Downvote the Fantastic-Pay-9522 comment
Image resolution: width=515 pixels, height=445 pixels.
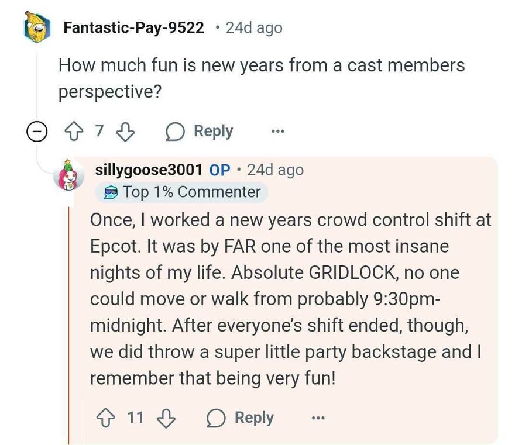tap(124, 132)
